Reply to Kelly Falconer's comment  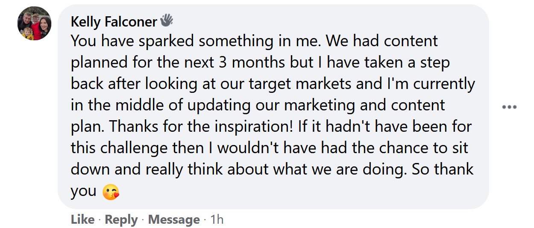121,220
